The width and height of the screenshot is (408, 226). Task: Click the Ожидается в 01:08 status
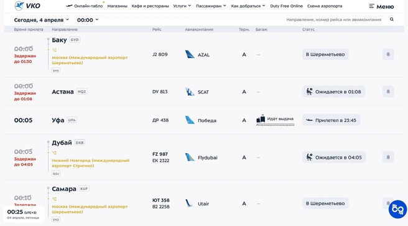(333, 92)
